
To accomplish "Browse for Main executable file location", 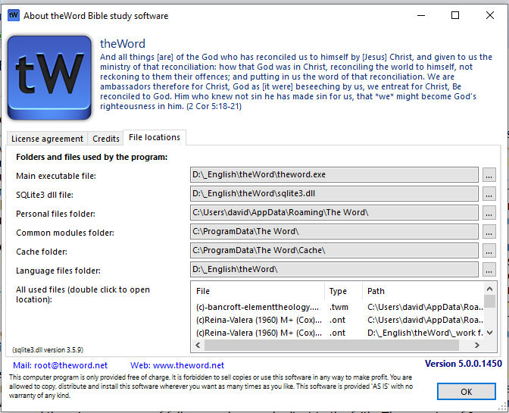I will [489, 175].
